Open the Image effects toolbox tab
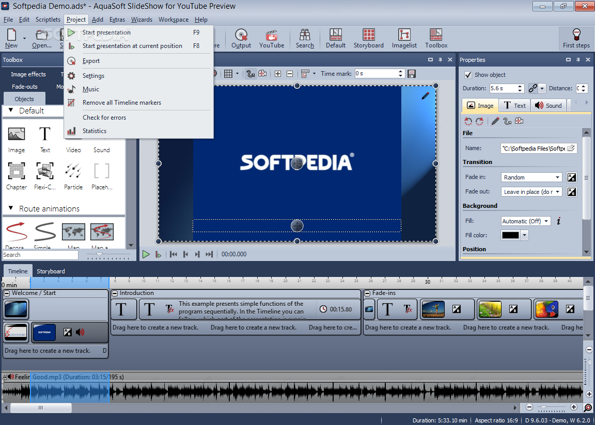This screenshot has height=425, width=595. point(28,74)
